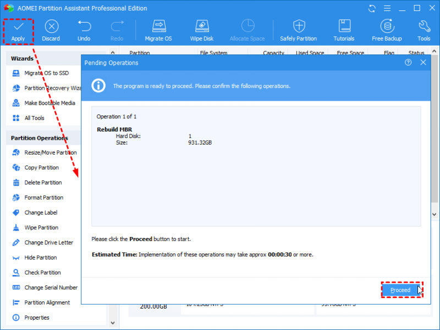Open Tutorials from the toolbar
Viewport: 440px width, 330px height.
point(344,31)
